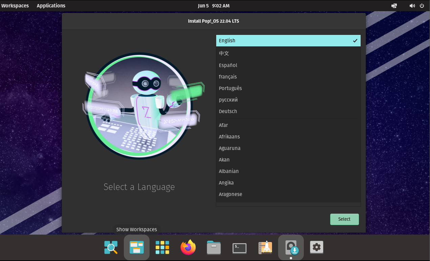Choose 中文 from the language list
This screenshot has height=261, width=430.
288,53
